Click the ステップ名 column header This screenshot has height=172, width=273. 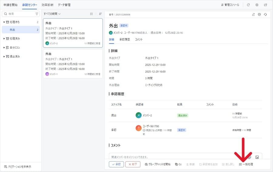click(116, 105)
